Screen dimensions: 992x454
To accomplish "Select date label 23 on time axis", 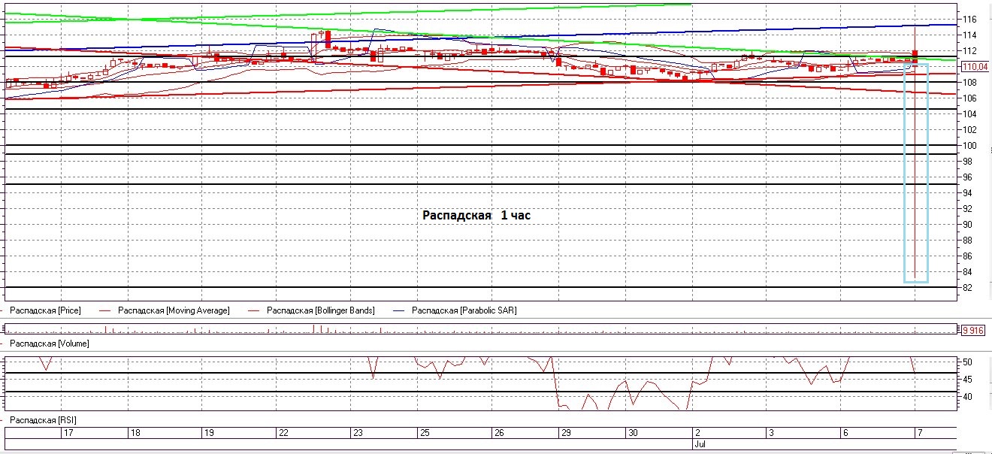I will click(359, 433).
